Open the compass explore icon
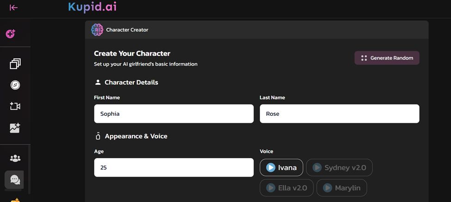Viewport: 451px width, 202px height. pyautogui.click(x=15, y=85)
